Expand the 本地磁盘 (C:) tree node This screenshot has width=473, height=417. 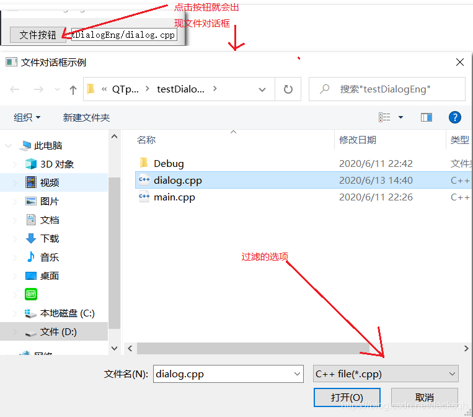point(15,313)
